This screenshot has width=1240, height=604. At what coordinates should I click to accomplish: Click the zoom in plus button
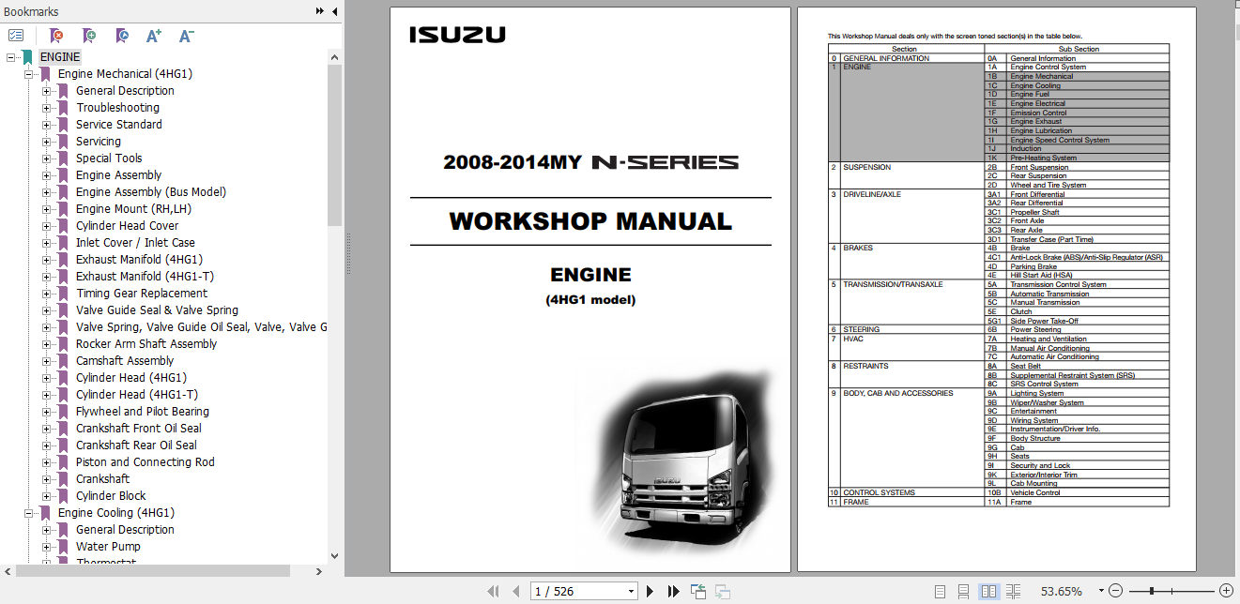pos(1225,591)
